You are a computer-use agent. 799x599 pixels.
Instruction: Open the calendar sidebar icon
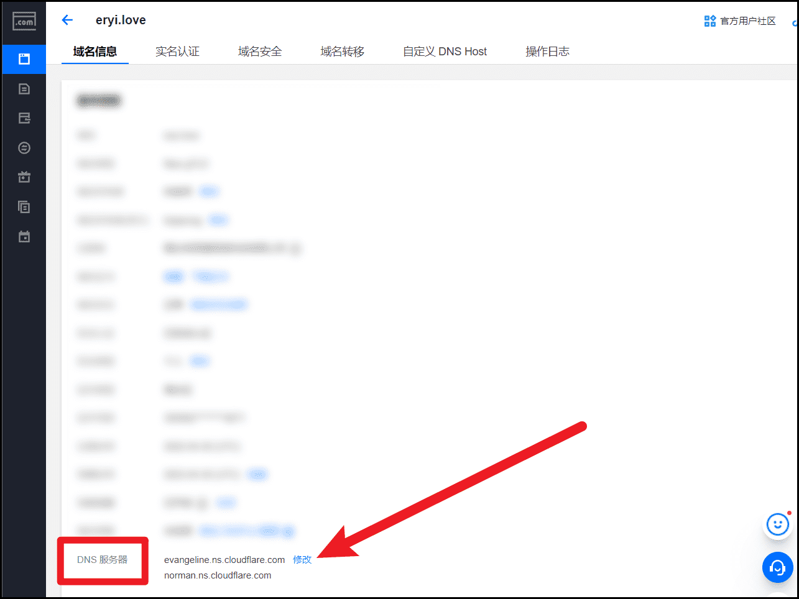tap(24, 236)
